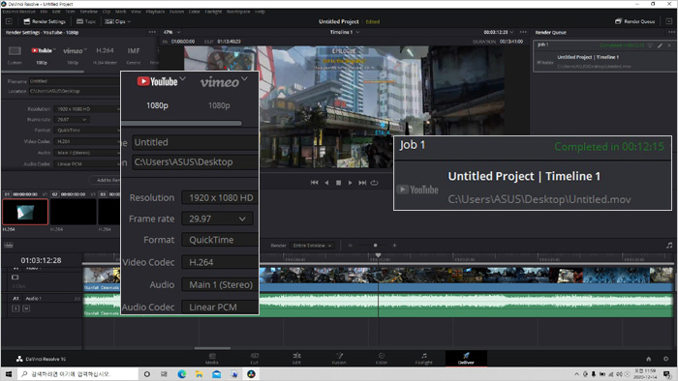Open Render Queue panel options menu

point(671,32)
